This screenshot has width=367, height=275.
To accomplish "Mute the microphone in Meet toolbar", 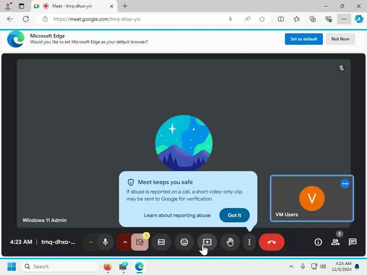I will [106, 242].
